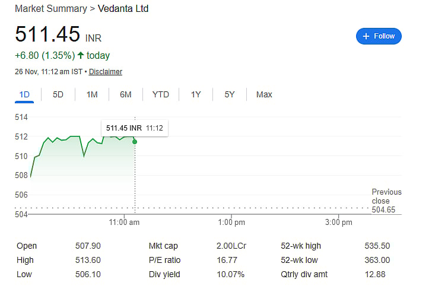This screenshot has width=432, height=289.
Task: Select the Max range tab
Action: click(264, 94)
